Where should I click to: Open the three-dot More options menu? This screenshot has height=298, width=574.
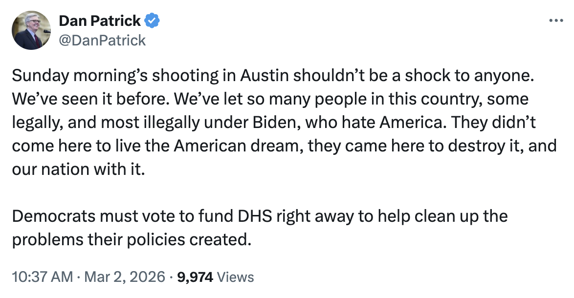pyautogui.click(x=556, y=21)
